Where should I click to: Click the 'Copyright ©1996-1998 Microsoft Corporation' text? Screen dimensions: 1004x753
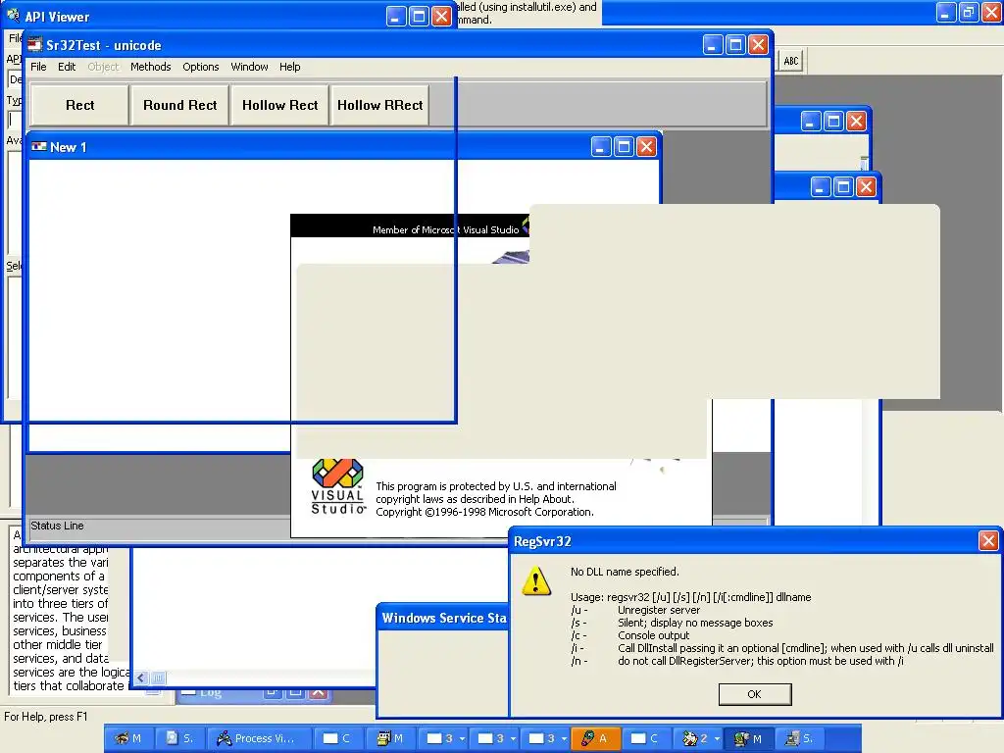tap(484, 512)
